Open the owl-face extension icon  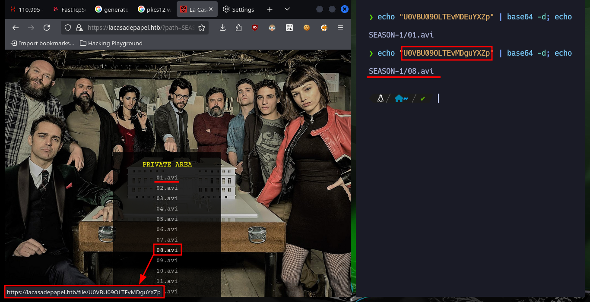pos(272,28)
